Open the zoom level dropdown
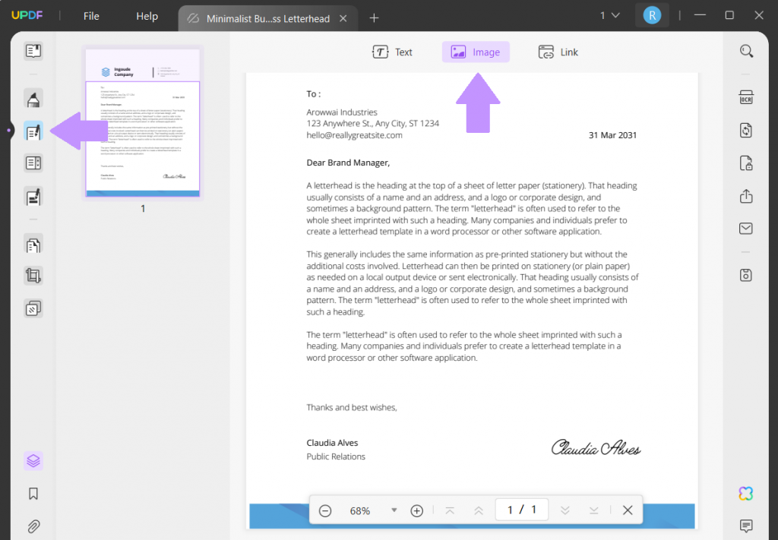 pyautogui.click(x=394, y=510)
